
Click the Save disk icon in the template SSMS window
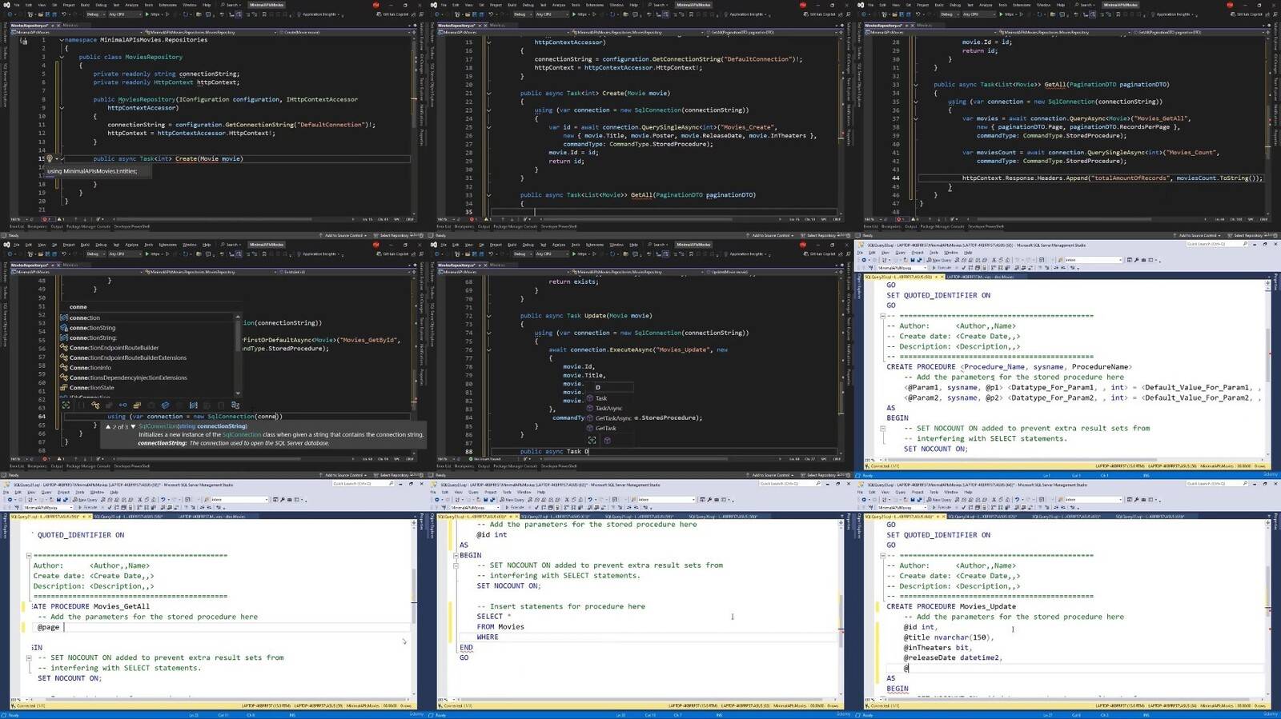point(913,260)
